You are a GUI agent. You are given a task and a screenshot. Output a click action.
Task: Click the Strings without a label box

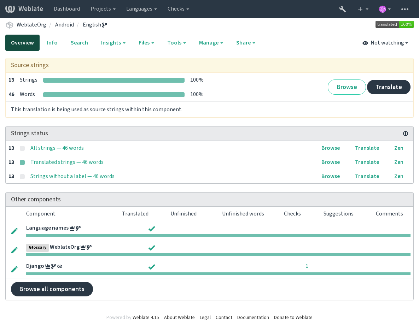pos(22,176)
